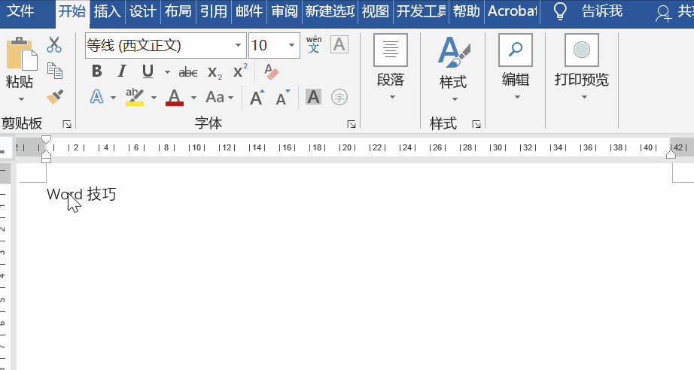Viewport: 694px width, 370px height.
Task: Toggle italic formatting
Action: pyautogui.click(x=122, y=71)
